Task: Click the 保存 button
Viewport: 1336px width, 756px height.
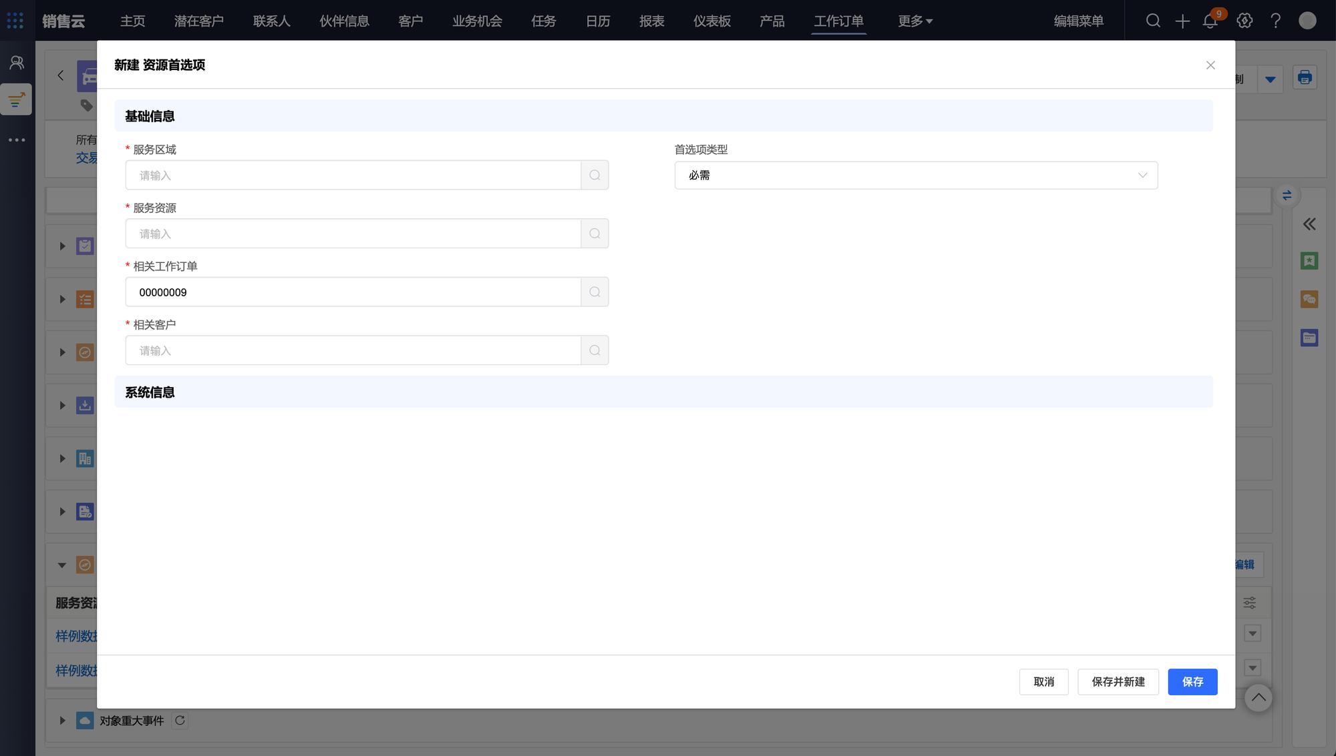Action: point(1192,682)
